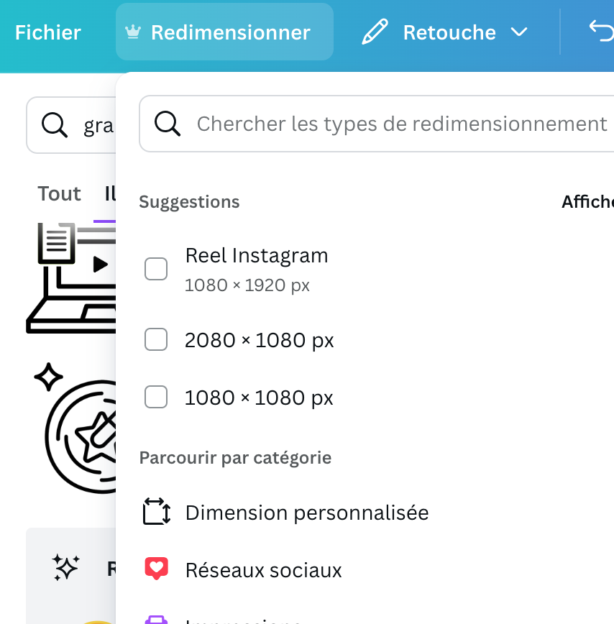Image resolution: width=614 pixels, height=624 pixels.
Task: Open the Fichier menu
Action: pyautogui.click(x=48, y=32)
